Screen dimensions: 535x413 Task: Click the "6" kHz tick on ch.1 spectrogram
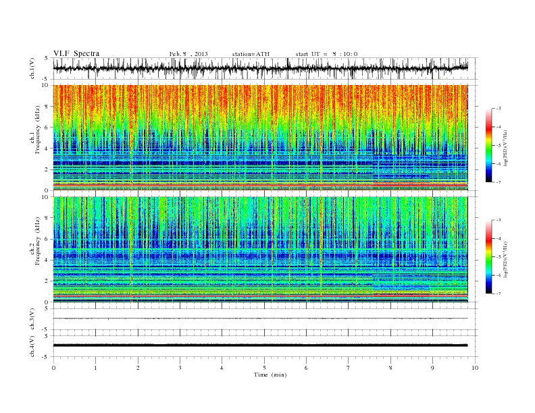click(47, 128)
